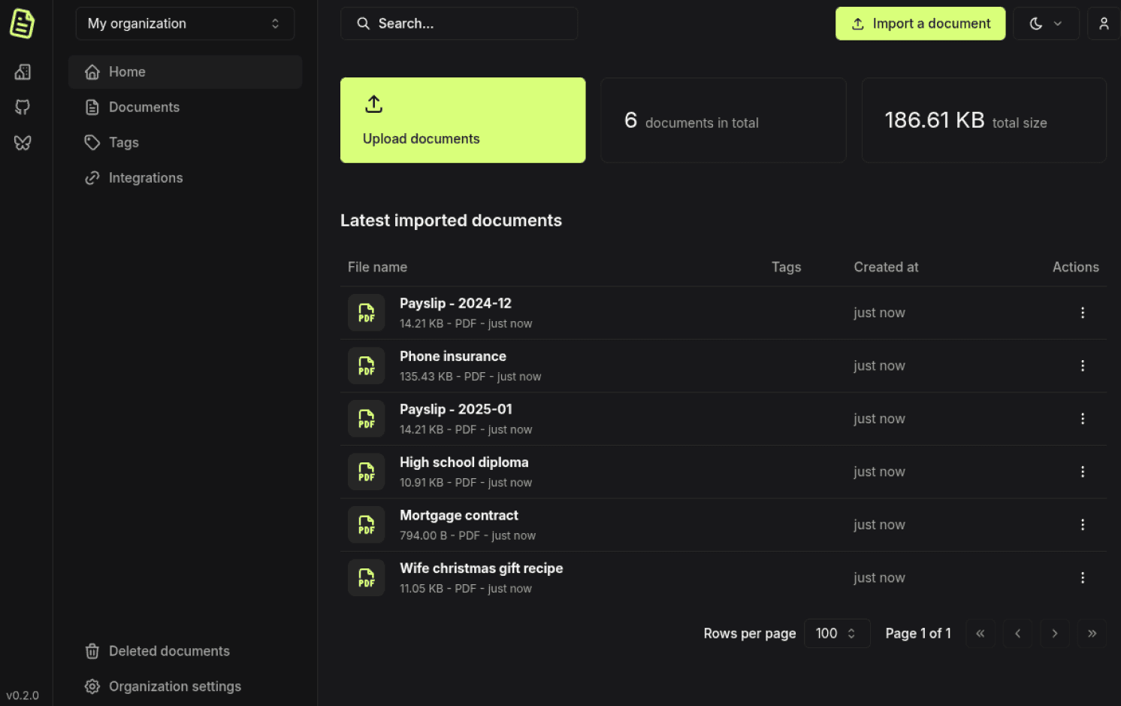Click the Bluesky butterfly icon in the sidebar

(22, 142)
